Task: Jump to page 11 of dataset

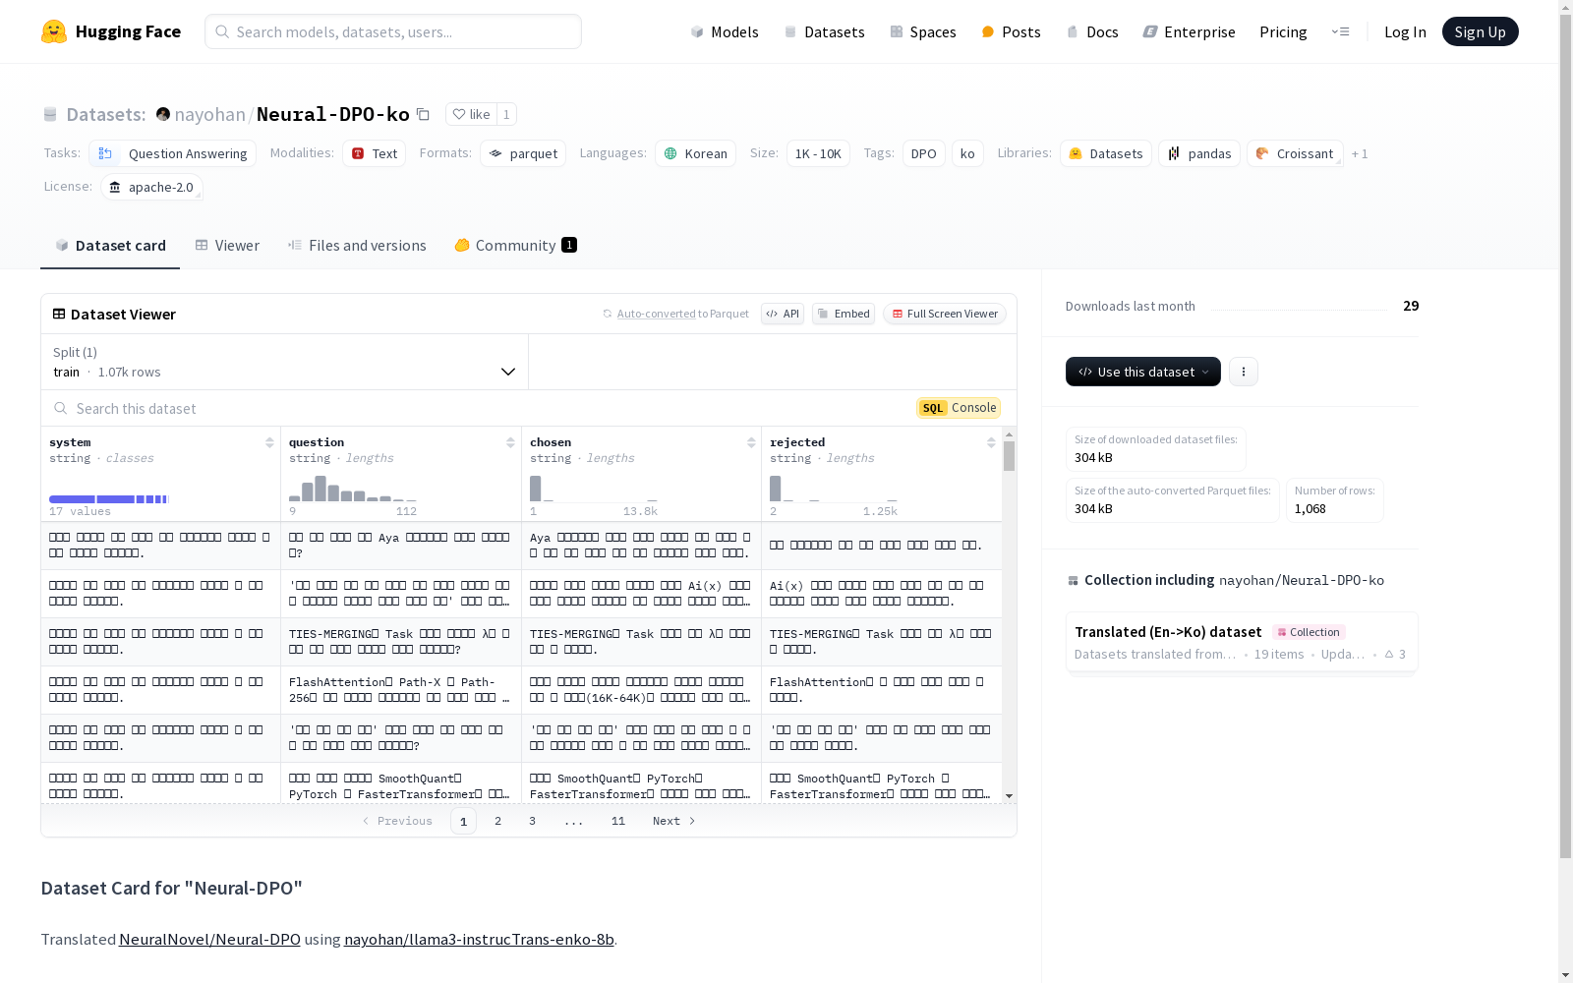Action: pos(618,821)
